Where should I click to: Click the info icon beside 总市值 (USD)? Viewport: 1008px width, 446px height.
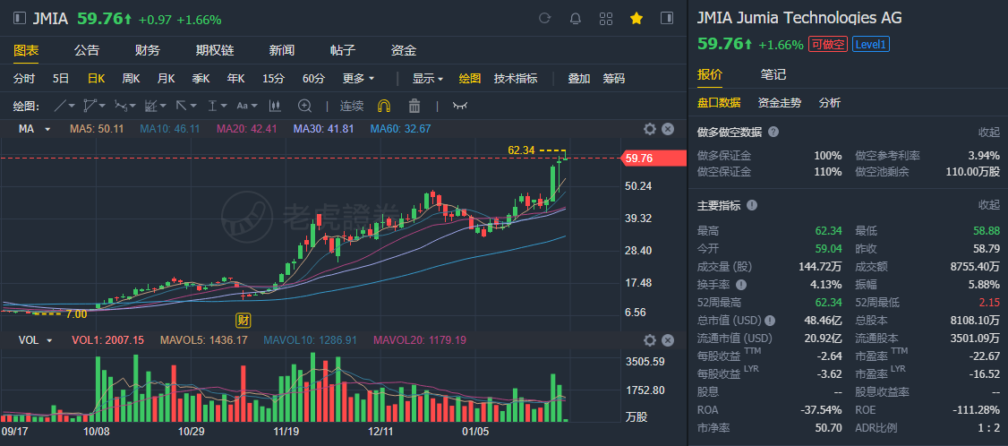point(770,321)
